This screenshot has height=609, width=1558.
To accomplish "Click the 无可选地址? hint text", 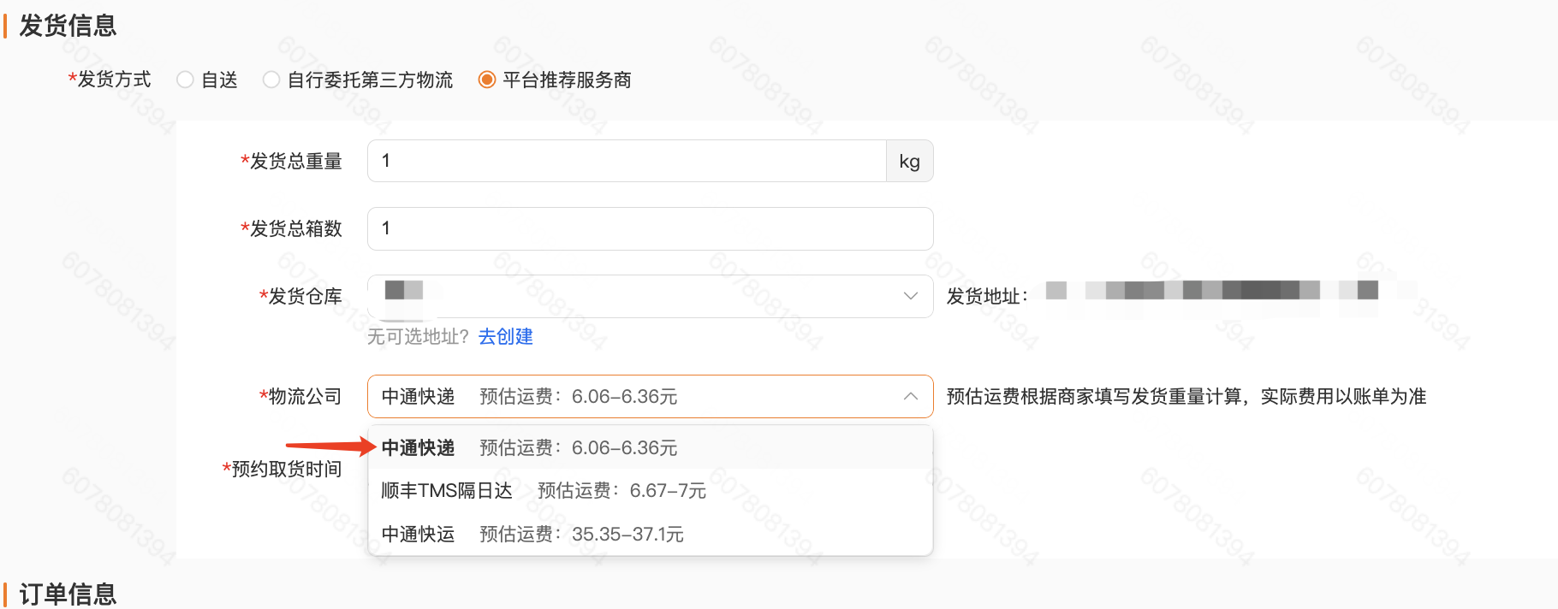I will [419, 337].
